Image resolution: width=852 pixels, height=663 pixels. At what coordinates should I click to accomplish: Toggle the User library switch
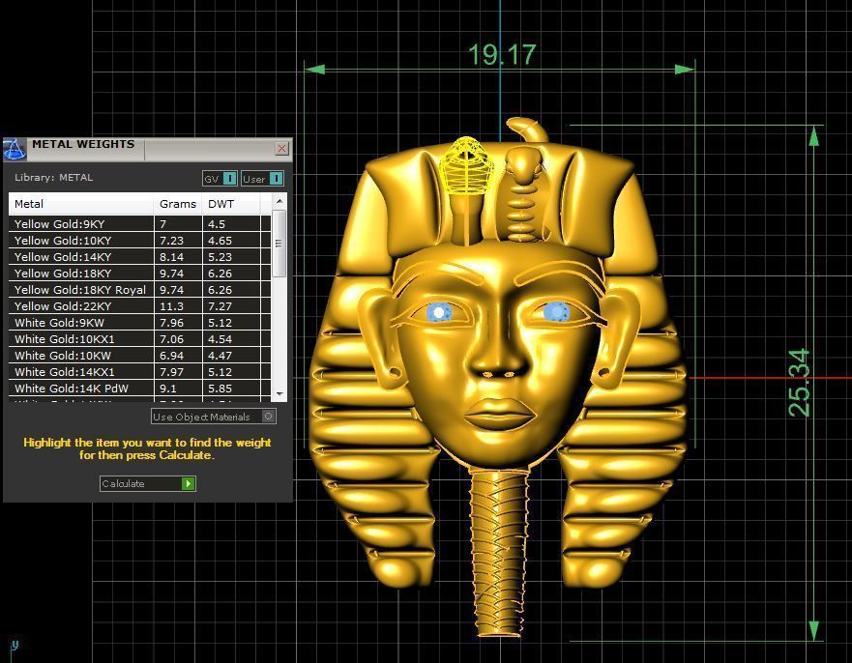click(x=263, y=179)
